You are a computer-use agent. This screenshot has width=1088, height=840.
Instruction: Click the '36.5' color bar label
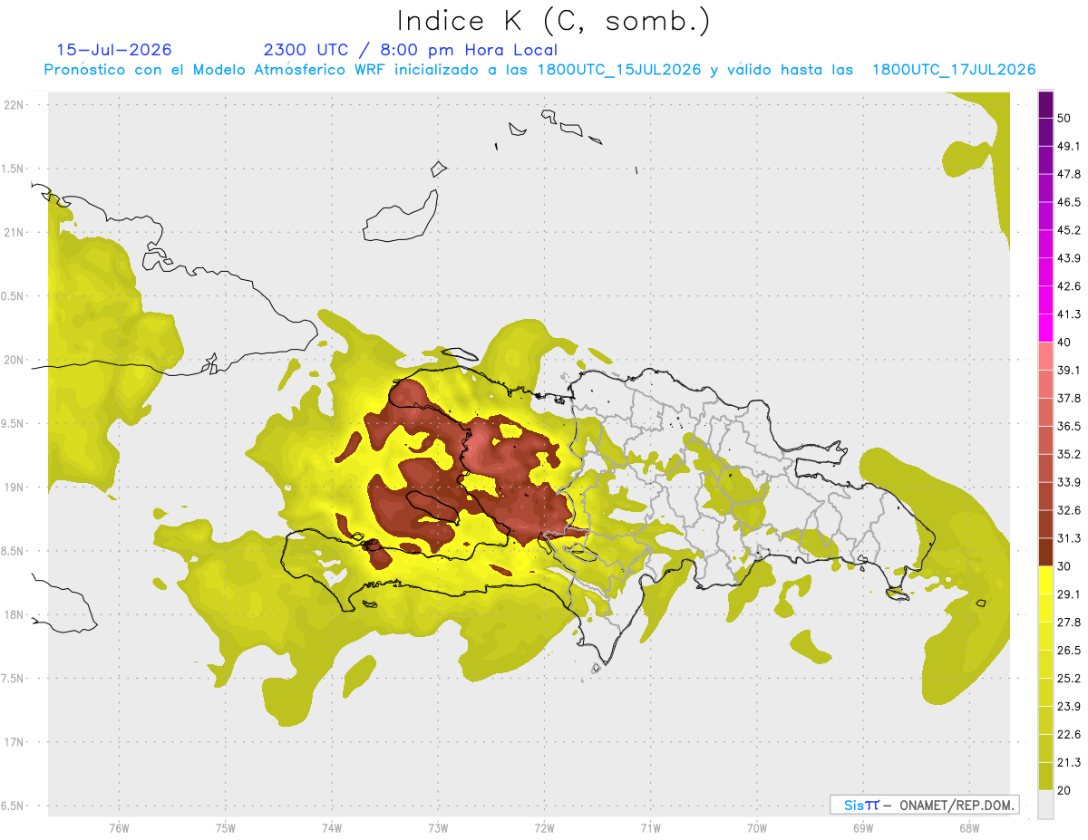pyautogui.click(x=1069, y=426)
